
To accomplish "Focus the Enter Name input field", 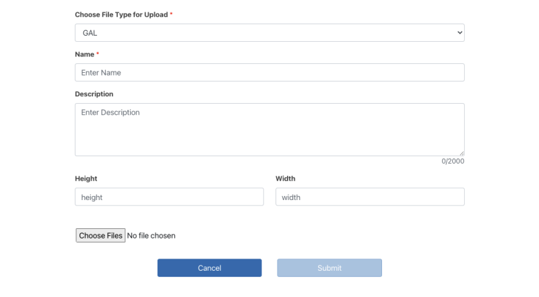I will click(269, 72).
